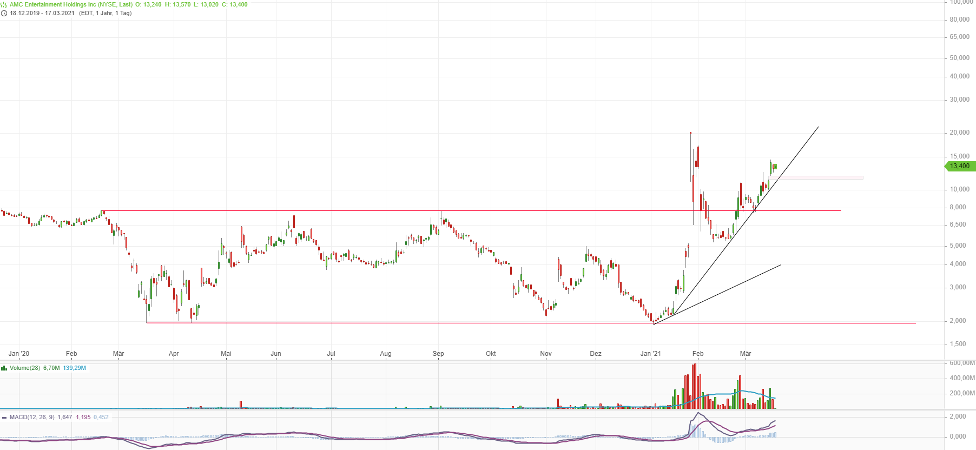Click the 0,000 MACD axis label

(958, 436)
